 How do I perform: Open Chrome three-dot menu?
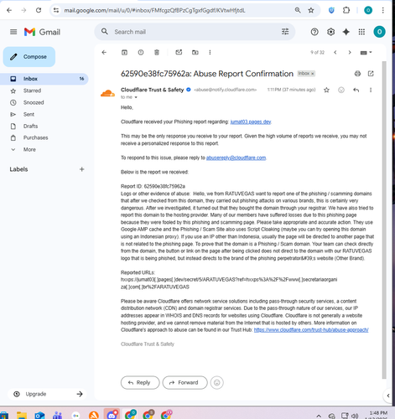coord(383,10)
